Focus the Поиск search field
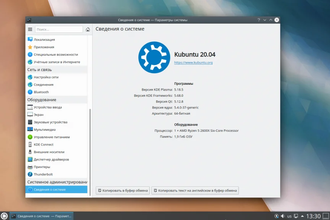Image resolution: width=330 pixels, height=220 pixels. pyautogui.click(x=59, y=29)
